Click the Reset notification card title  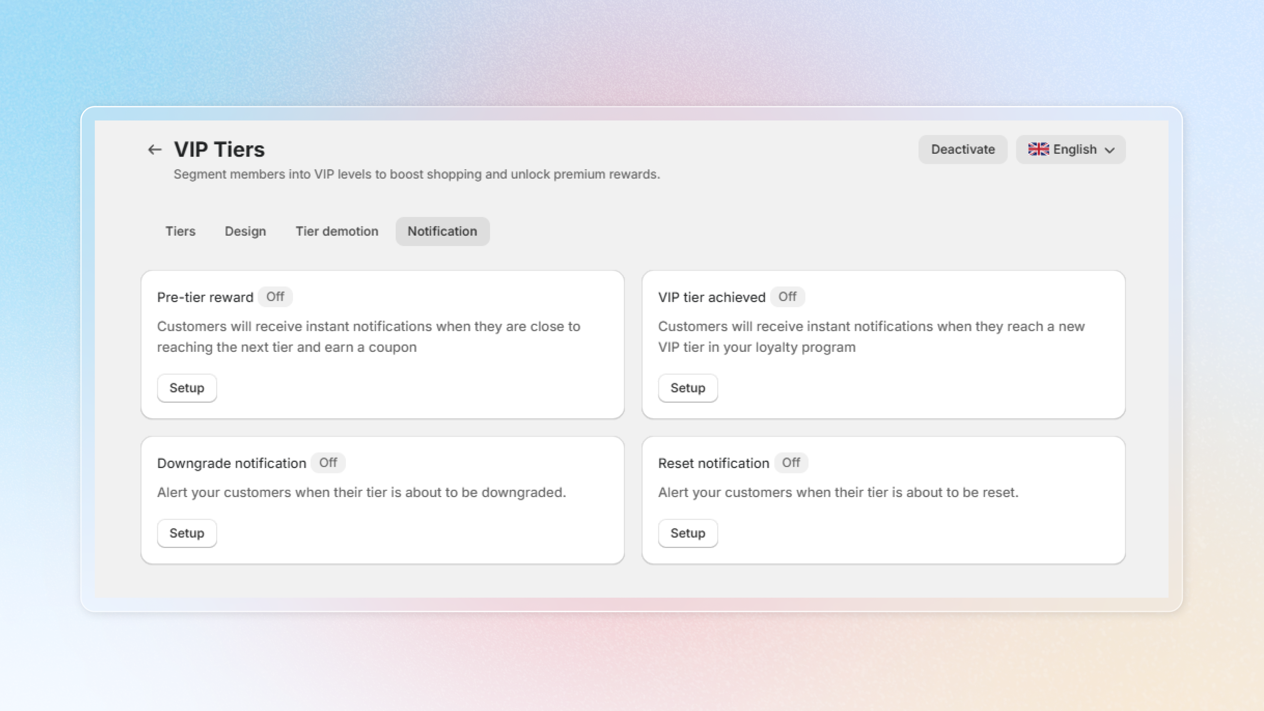(713, 463)
